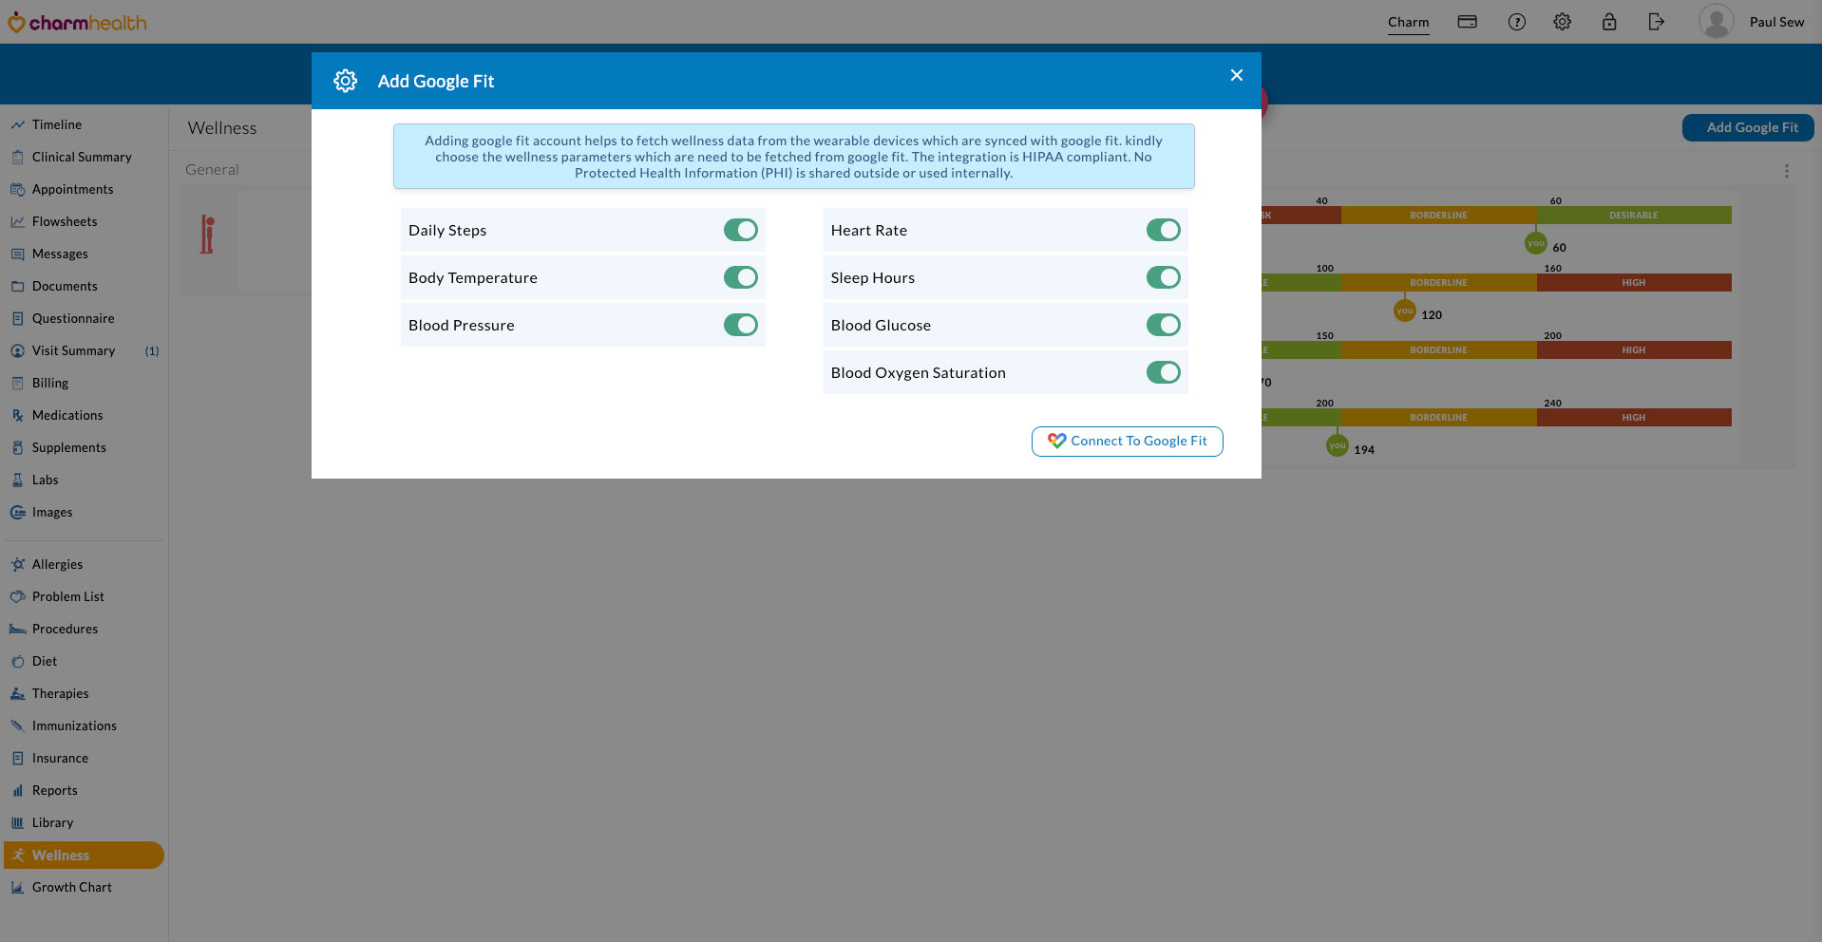The height and width of the screenshot is (942, 1822).
Task: Close the Add Google Fit dialog
Action: [x=1236, y=75]
